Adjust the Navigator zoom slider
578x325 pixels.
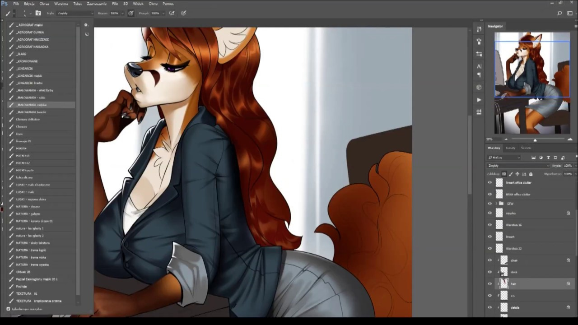535,139
